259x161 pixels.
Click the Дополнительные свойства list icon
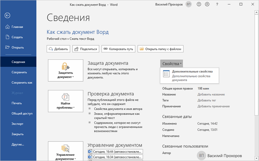click(166, 74)
